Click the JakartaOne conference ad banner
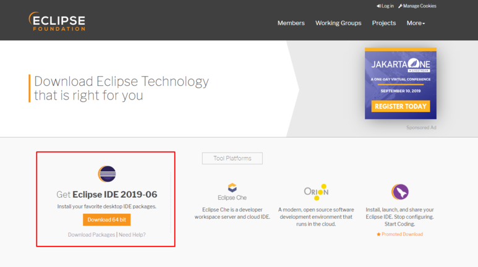This screenshot has height=267, width=478. point(401,83)
